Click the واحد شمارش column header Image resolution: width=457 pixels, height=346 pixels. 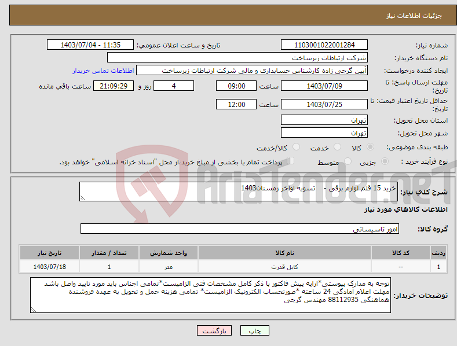[x=169, y=253]
